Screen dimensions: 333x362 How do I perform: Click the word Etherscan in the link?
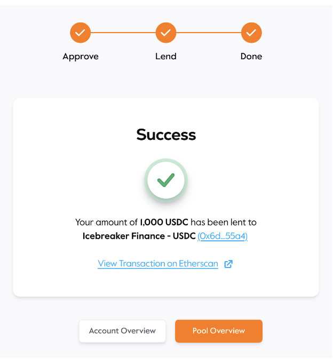(x=199, y=264)
